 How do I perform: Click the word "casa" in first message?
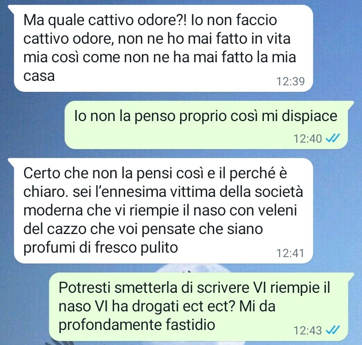click(39, 76)
